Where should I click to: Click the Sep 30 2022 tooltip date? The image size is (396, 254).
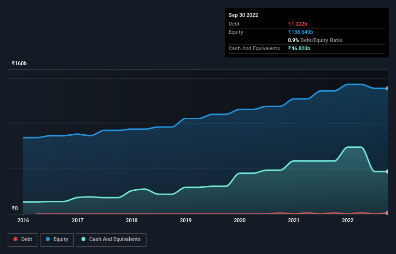pyautogui.click(x=243, y=15)
